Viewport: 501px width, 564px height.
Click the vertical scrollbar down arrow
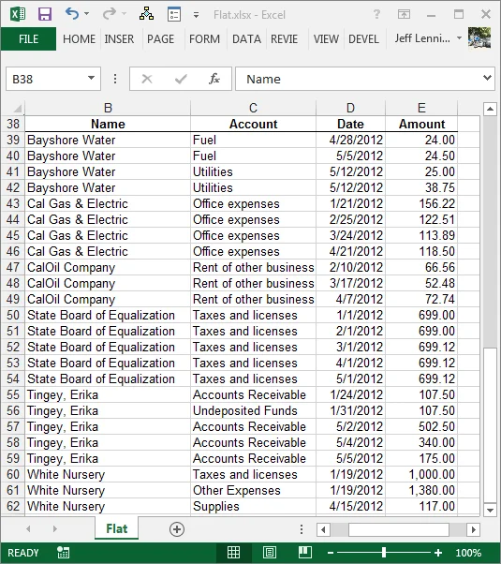point(490,510)
